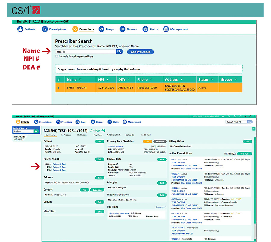Open the Phone column filter
The width and height of the screenshot is (271, 242).
pyautogui.click(x=151, y=79)
